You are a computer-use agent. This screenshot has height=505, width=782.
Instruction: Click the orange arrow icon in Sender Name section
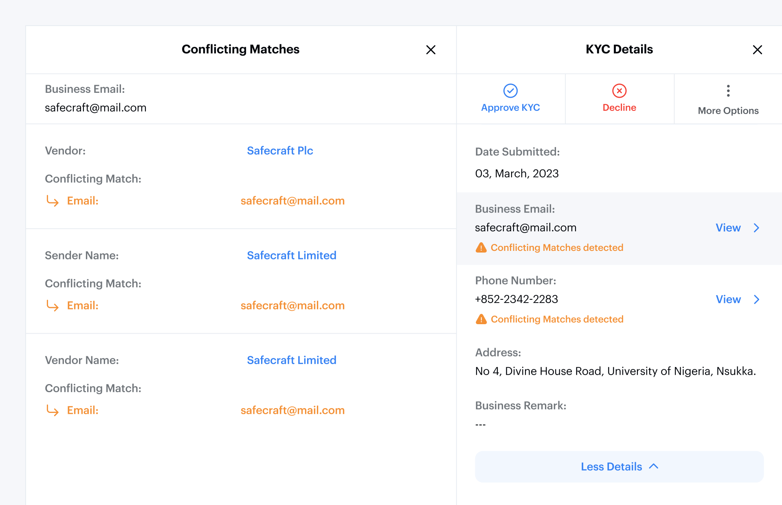coord(53,305)
